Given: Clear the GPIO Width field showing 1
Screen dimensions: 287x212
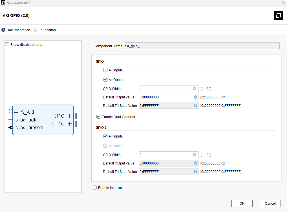Looking at the screenshot, I should point(194,89).
